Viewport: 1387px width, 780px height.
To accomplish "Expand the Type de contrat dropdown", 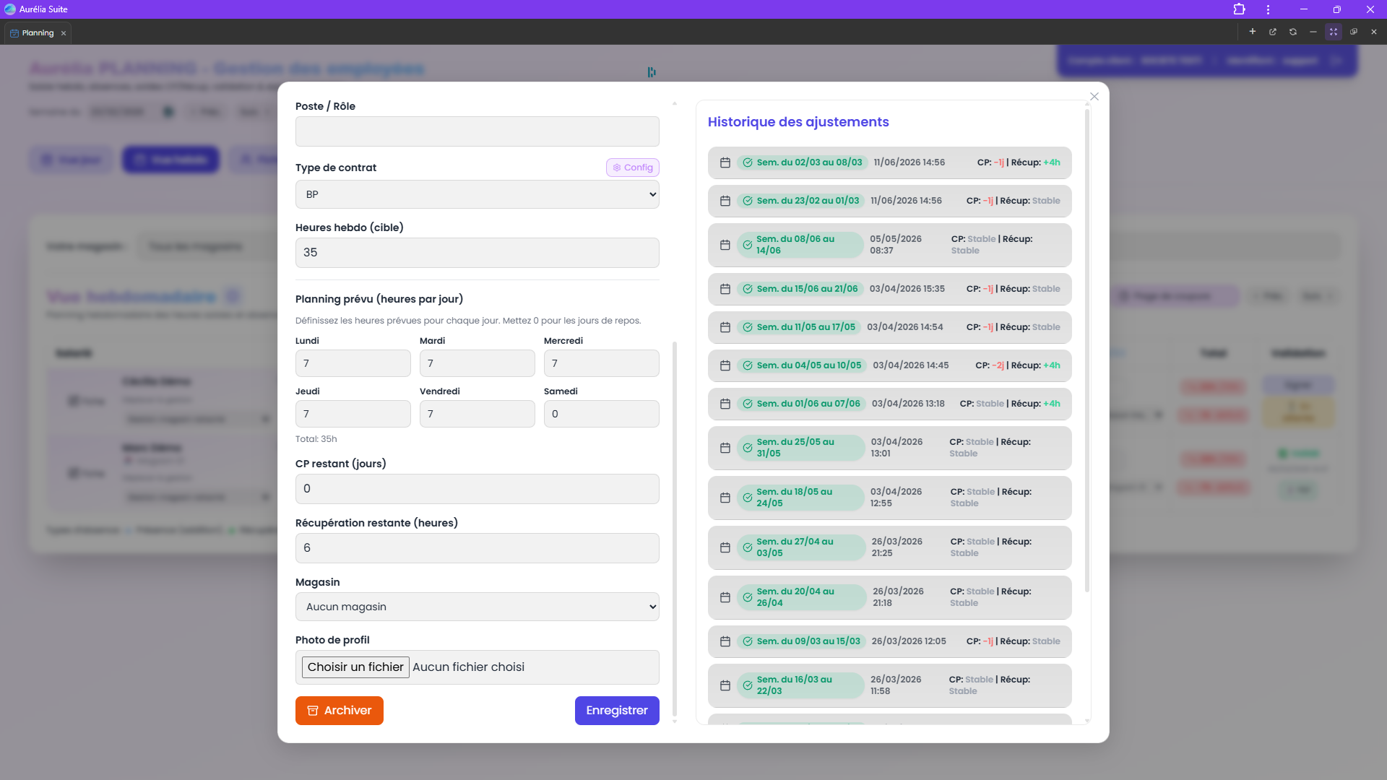I will coord(478,194).
